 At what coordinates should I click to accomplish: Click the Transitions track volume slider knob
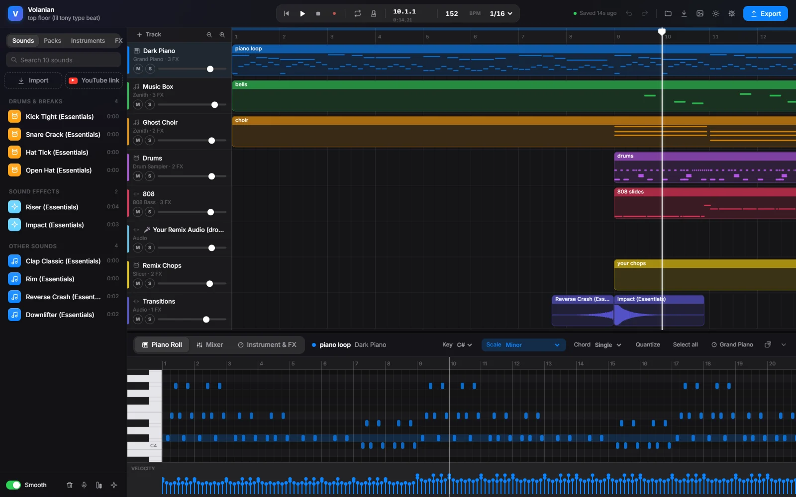[206, 320]
